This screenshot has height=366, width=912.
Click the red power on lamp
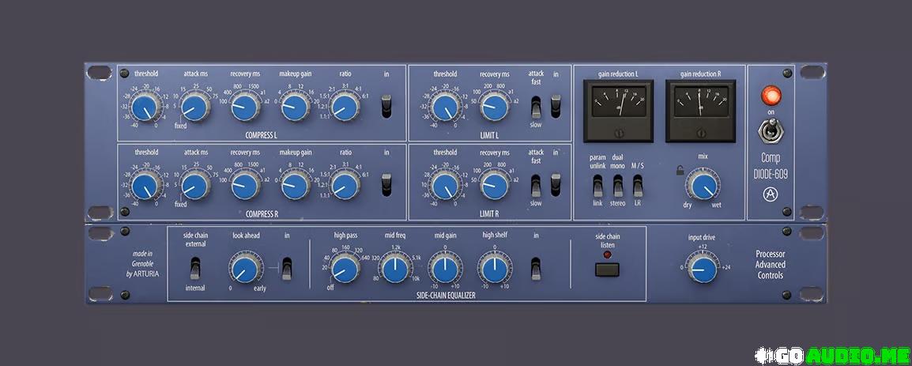pos(772,95)
